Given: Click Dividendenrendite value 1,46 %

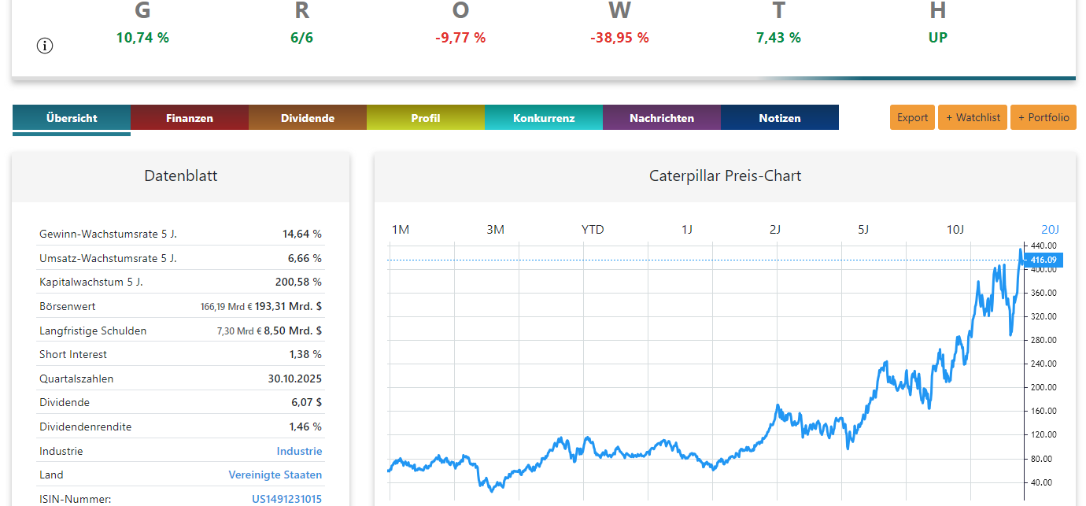Looking at the screenshot, I should 305,427.
